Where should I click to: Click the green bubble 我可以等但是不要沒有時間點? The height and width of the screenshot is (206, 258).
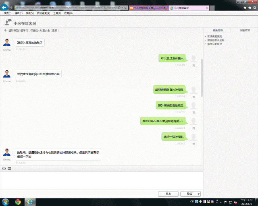[164, 121]
